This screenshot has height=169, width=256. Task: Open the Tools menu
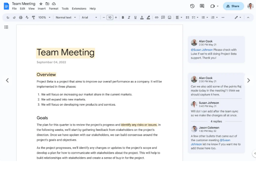(x=65, y=9)
